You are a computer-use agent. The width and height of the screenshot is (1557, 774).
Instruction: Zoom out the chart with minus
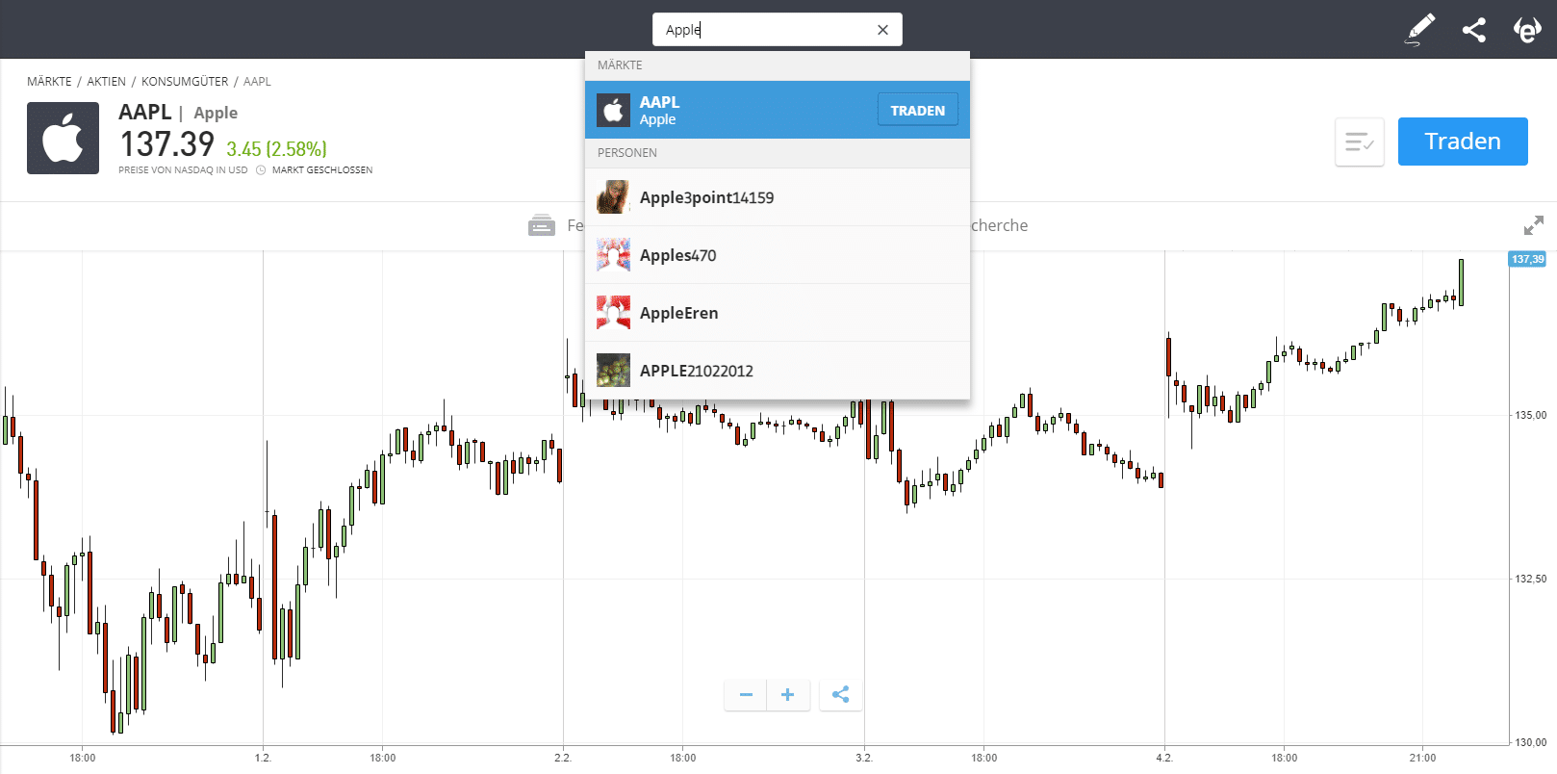click(746, 695)
